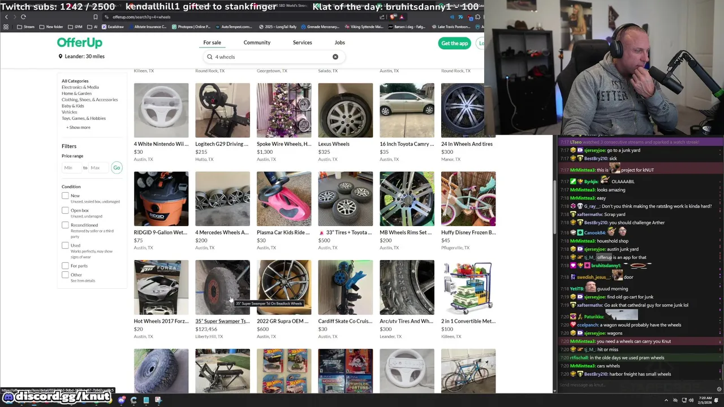Open the For sale tab
724x407 pixels.
pyautogui.click(x=212, y=42)
